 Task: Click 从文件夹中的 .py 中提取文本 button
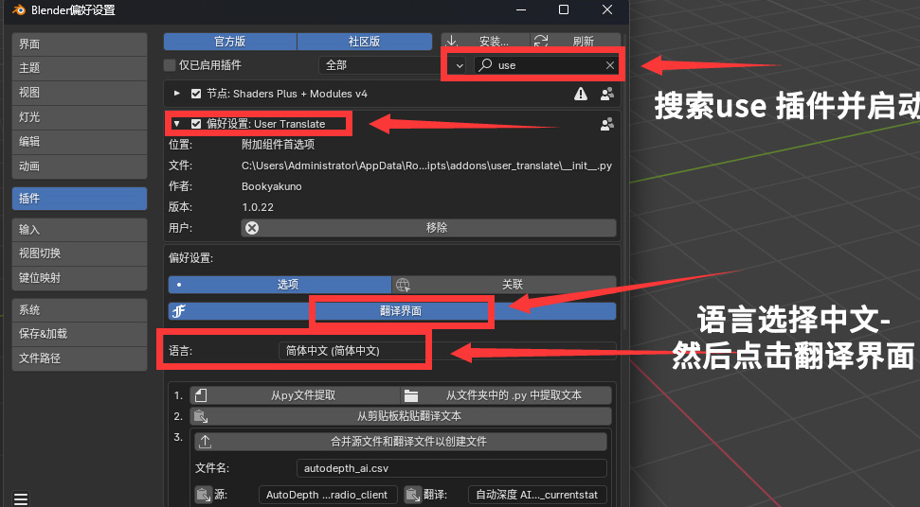(506, 395)
